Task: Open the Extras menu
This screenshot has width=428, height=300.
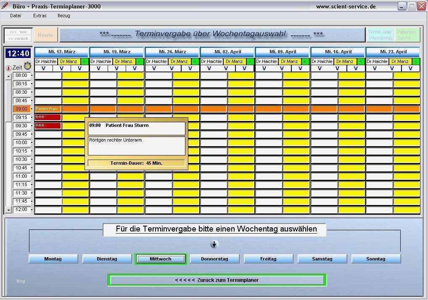Action: pos(40,16)
